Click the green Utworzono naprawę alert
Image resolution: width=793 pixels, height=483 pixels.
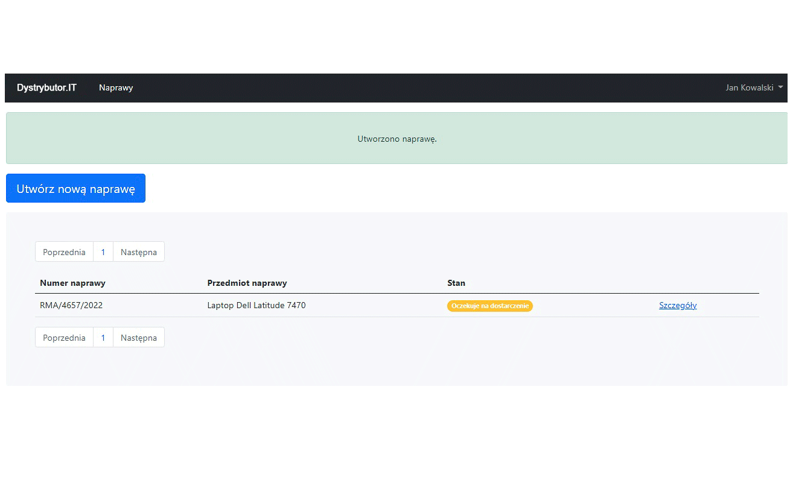(x=396, y=139)
